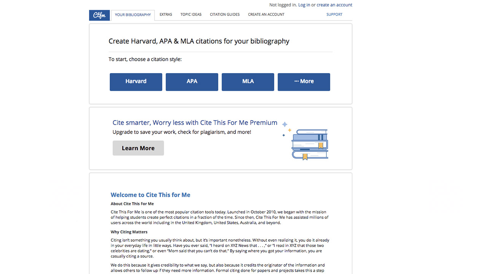Click the Cite This For Me logo icon
This screenshot has width=487, height=274.
click(99, 15)
